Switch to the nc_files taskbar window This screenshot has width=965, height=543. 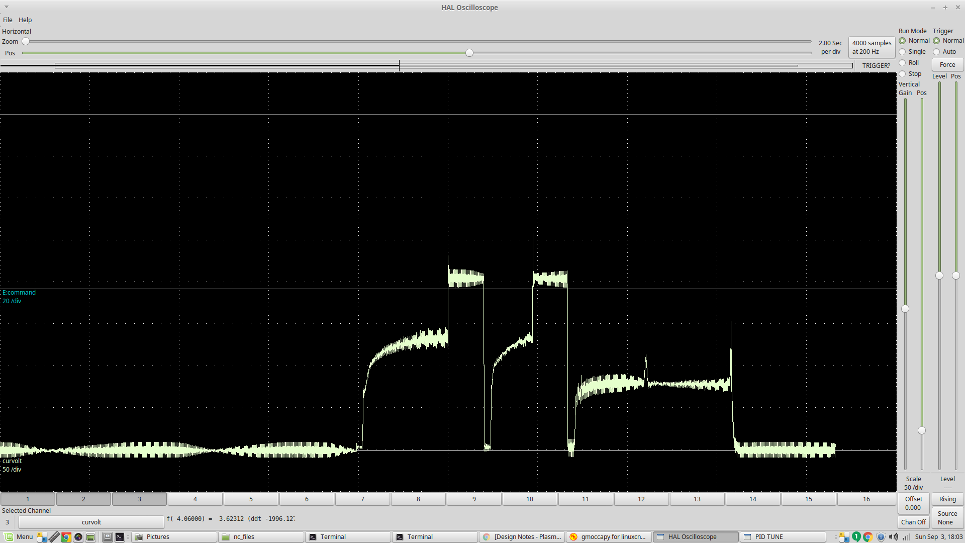click(261, 537)
